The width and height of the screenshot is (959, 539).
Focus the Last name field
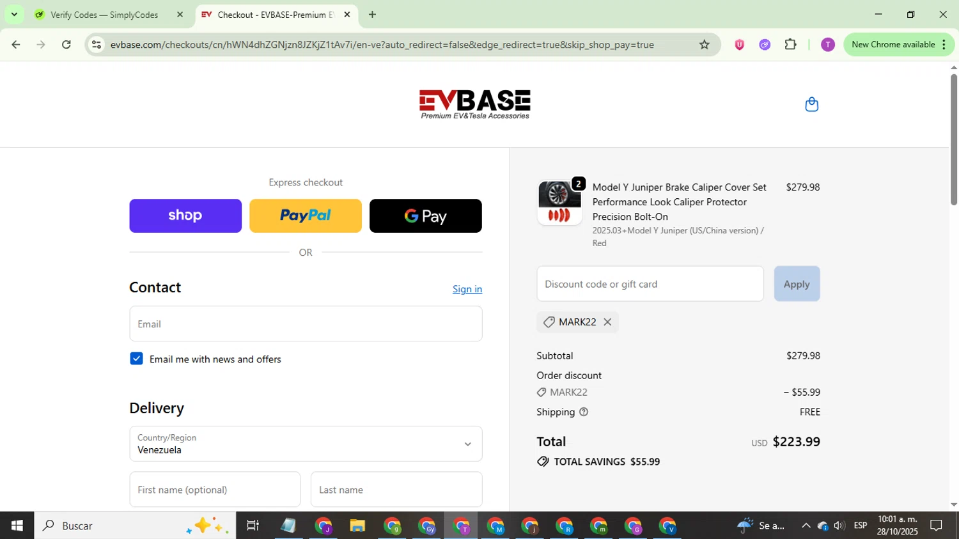396,490
